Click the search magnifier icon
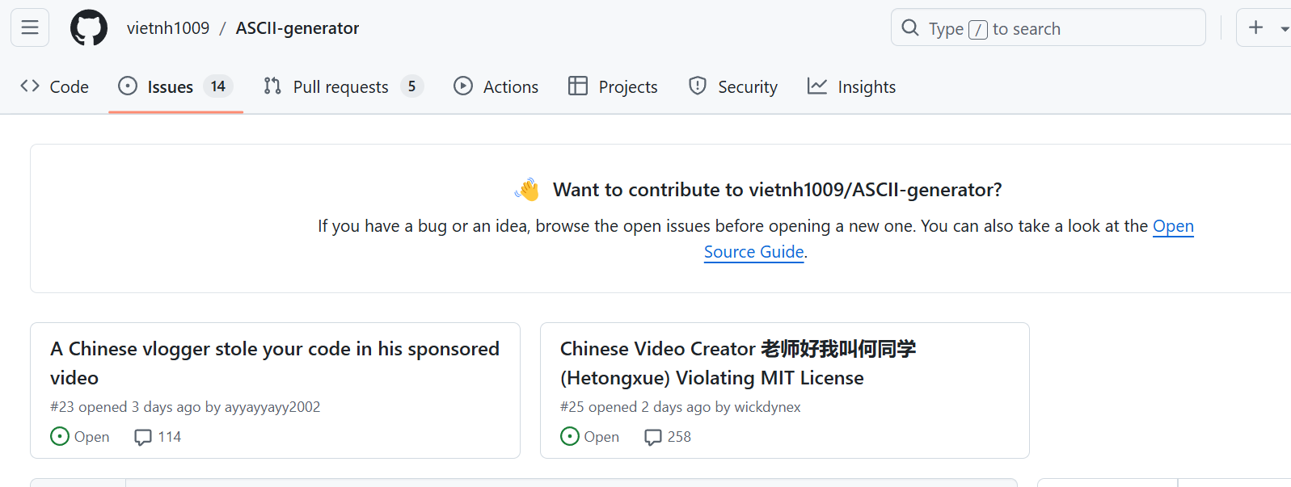1291x487 pixels. tap(910, 28)
